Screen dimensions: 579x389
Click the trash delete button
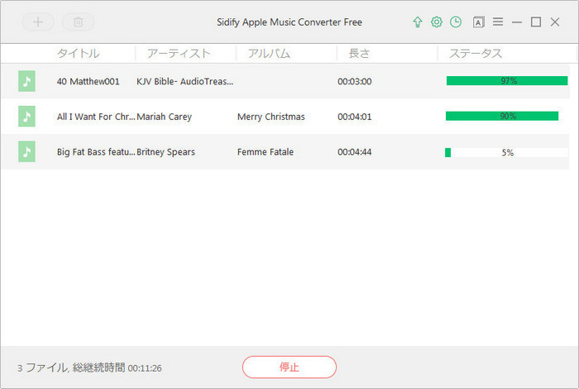[x=79, y=22]
